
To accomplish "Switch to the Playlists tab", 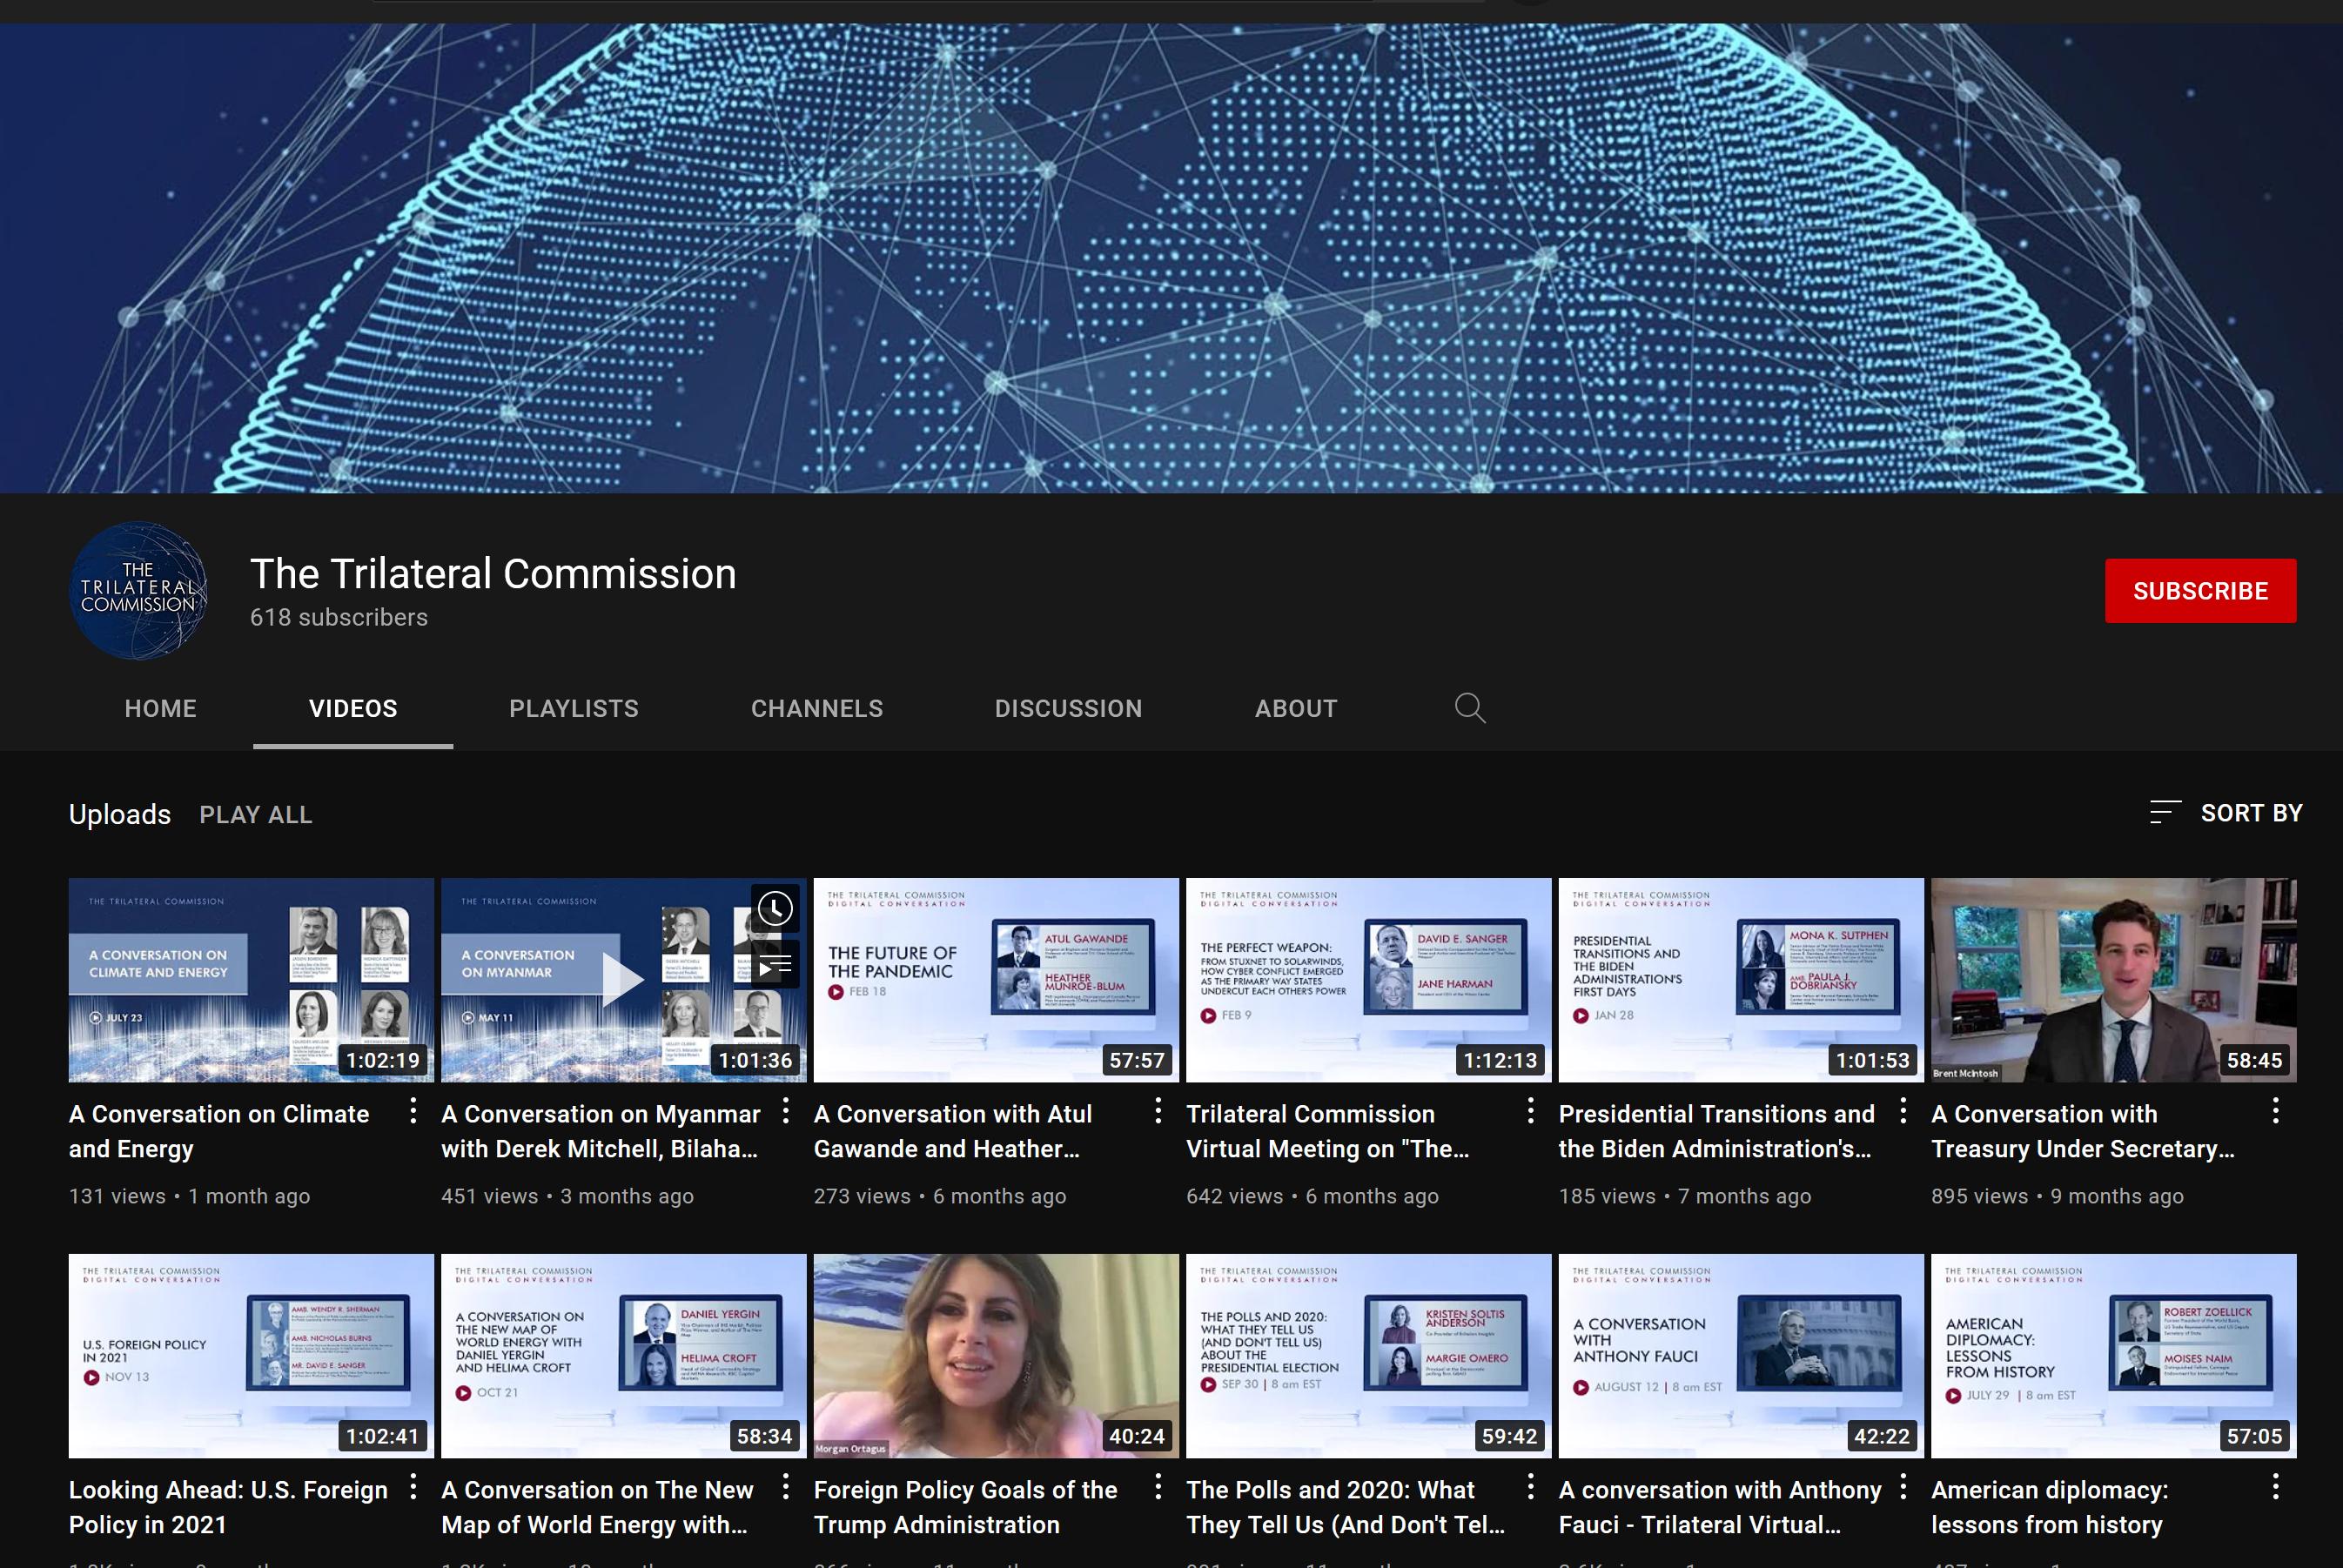I will (x=573, y=708).
